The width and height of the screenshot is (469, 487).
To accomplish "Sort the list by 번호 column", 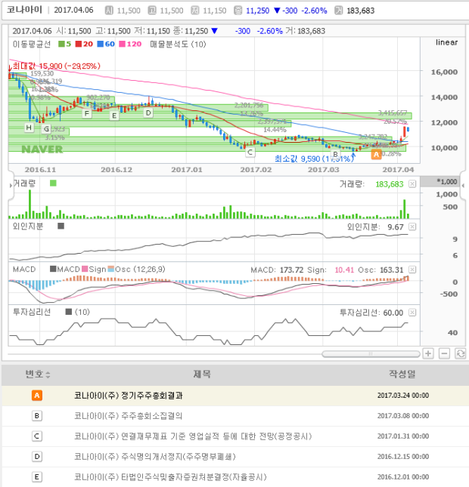I will coord(38,374).
